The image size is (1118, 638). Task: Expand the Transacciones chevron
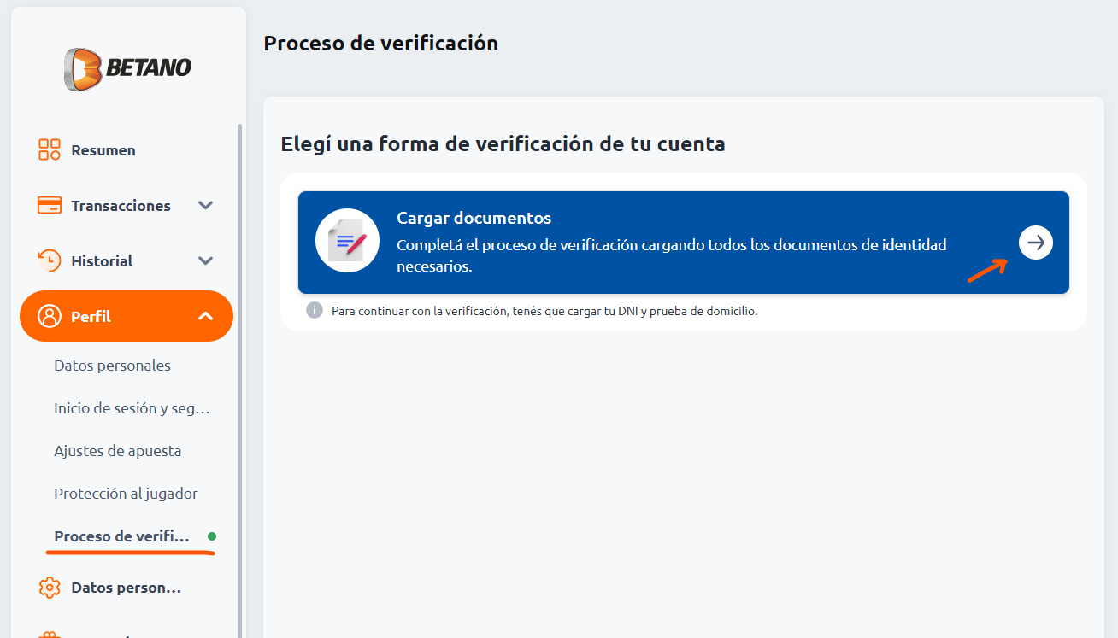(205, 206)
